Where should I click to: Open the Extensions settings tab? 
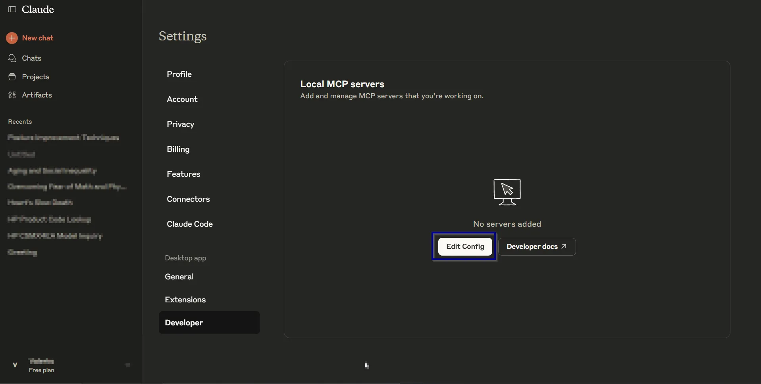[x=185, y=300]
